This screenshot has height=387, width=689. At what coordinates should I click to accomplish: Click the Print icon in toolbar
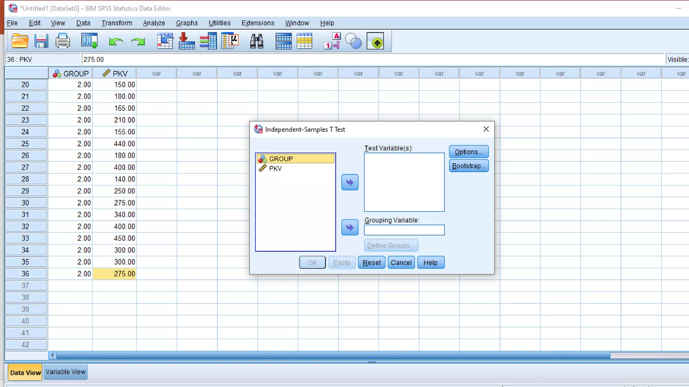pos(63,41)
